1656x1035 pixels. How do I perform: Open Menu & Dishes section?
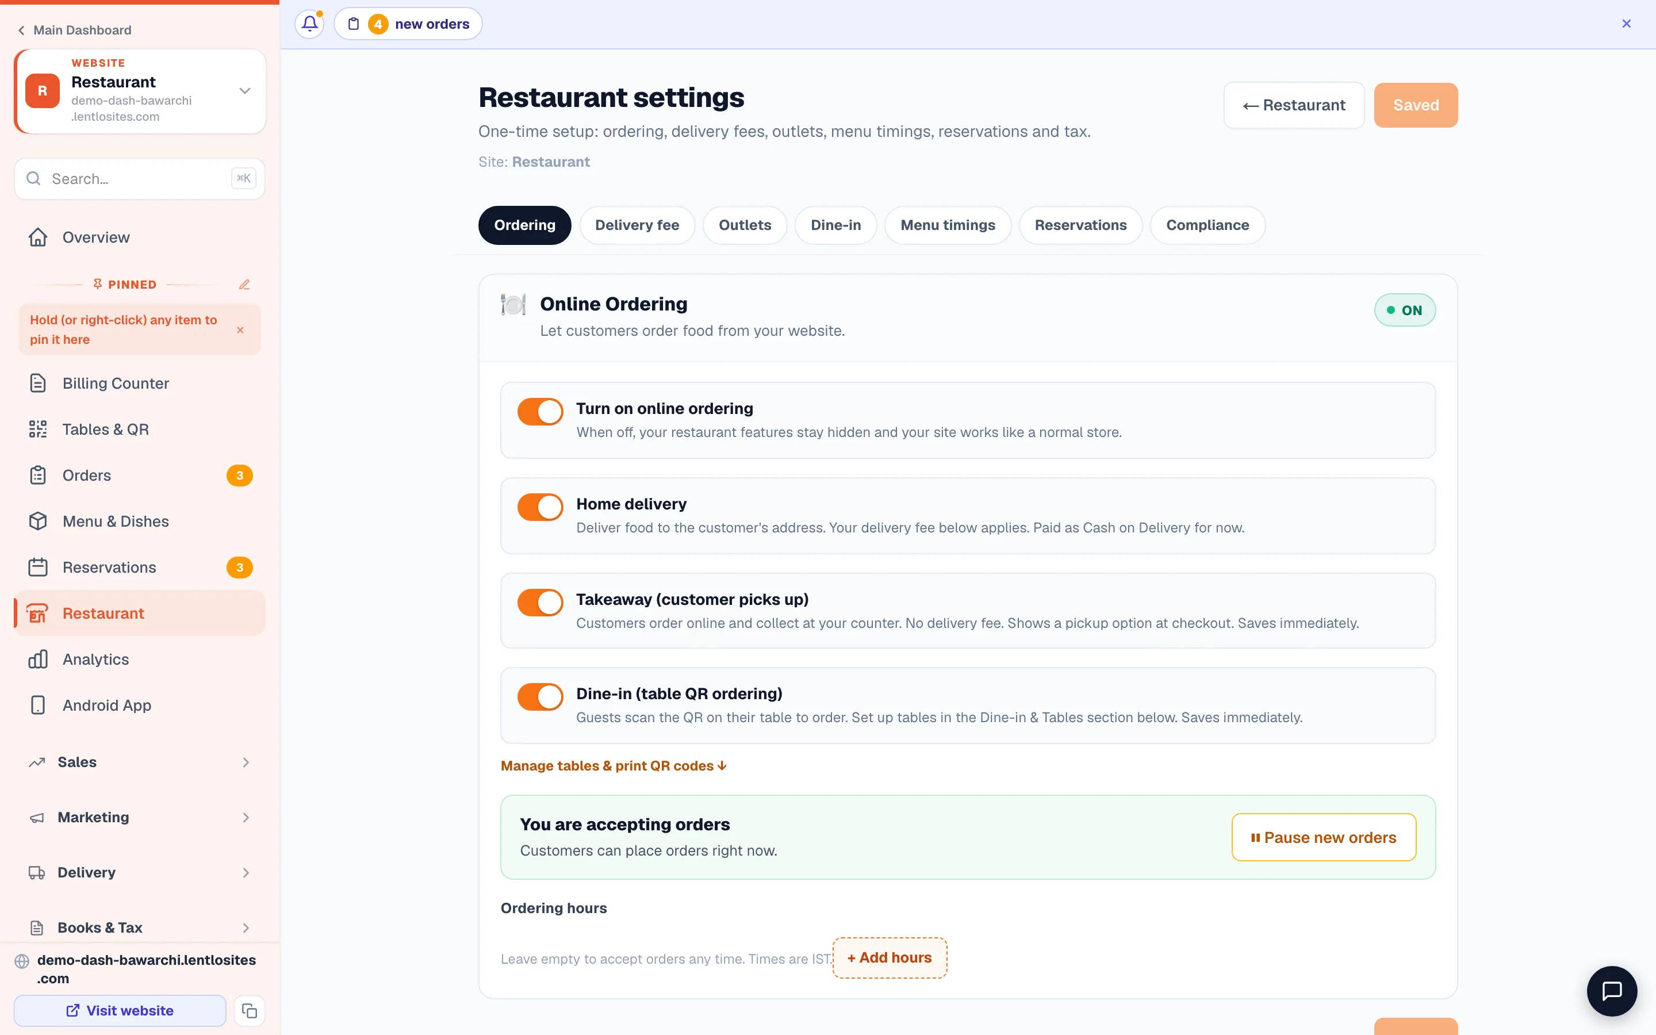pyautogui.click(x=140, y=521)
